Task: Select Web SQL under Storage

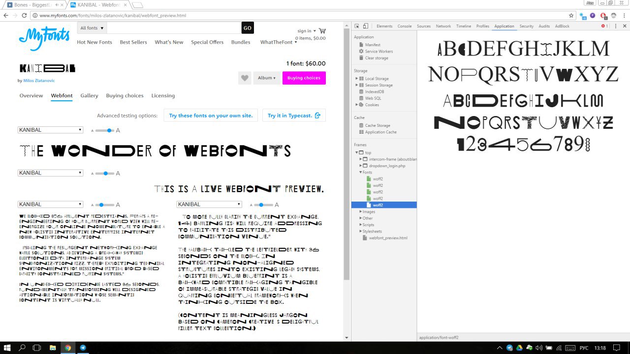Action: click(373, 98)
